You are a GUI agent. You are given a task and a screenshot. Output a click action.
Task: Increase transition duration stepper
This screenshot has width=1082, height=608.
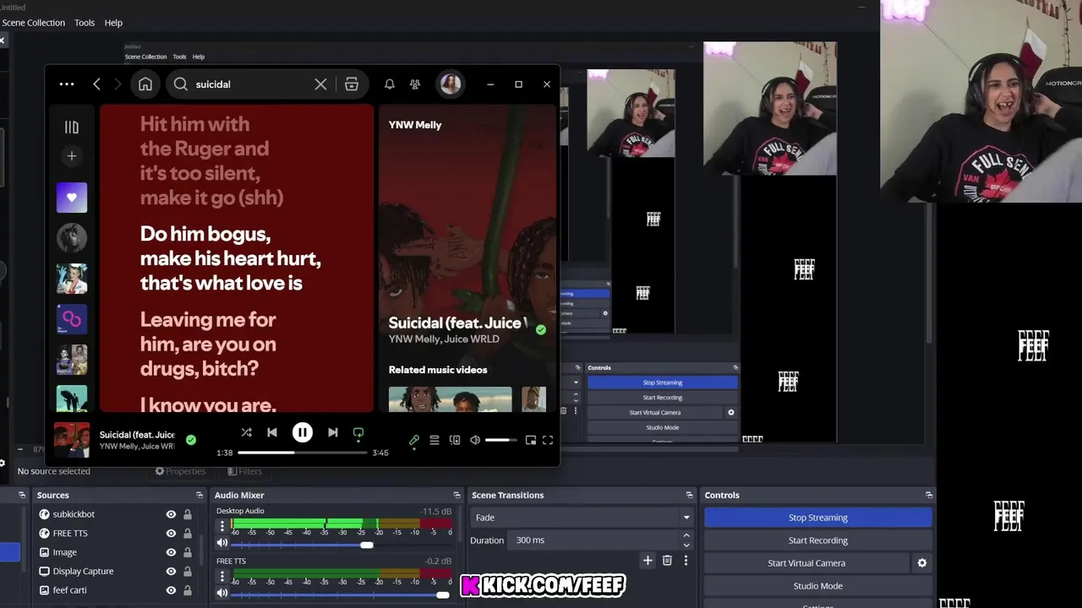point(686,535)
